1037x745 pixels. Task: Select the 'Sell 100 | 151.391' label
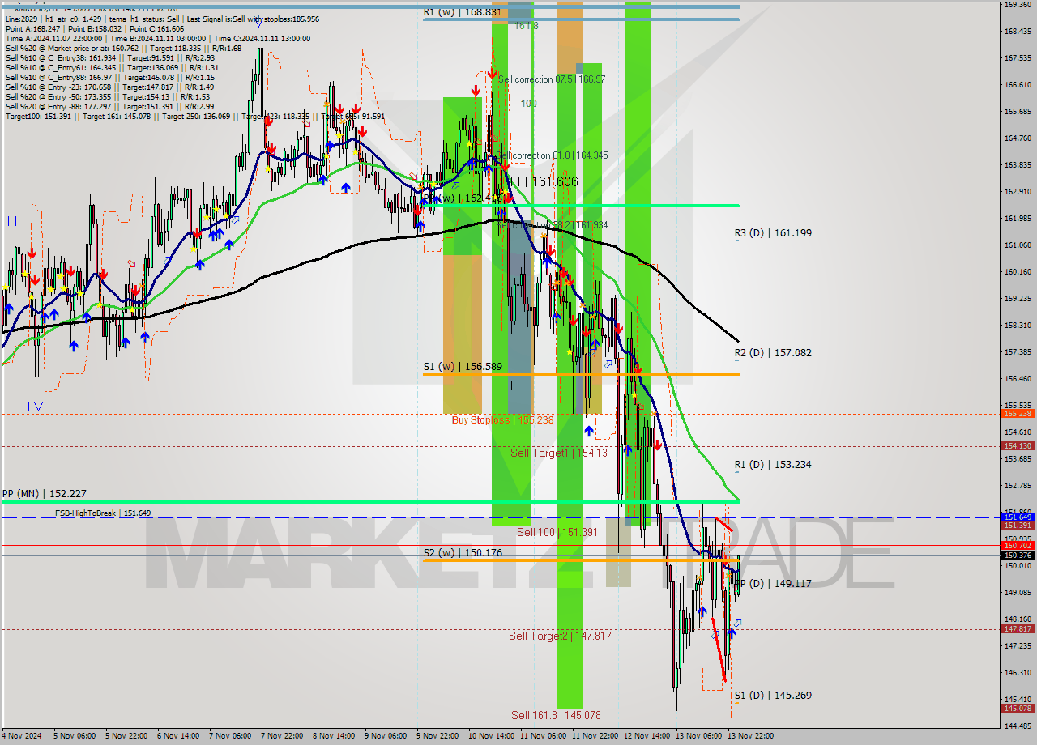[557, 532]
